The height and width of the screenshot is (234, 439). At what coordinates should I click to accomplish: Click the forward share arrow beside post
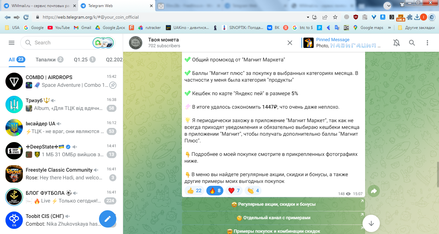(374, 191)
